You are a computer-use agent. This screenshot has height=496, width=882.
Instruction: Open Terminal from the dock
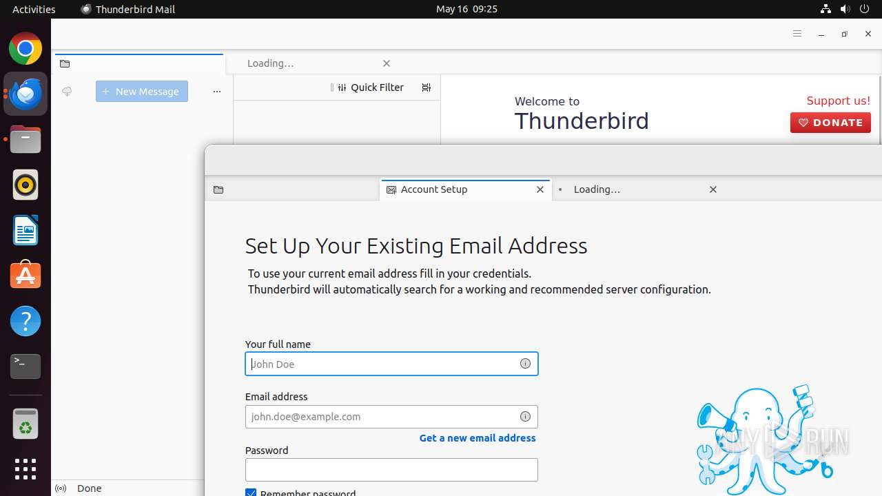pyautogui.click(x=25, y=366)
